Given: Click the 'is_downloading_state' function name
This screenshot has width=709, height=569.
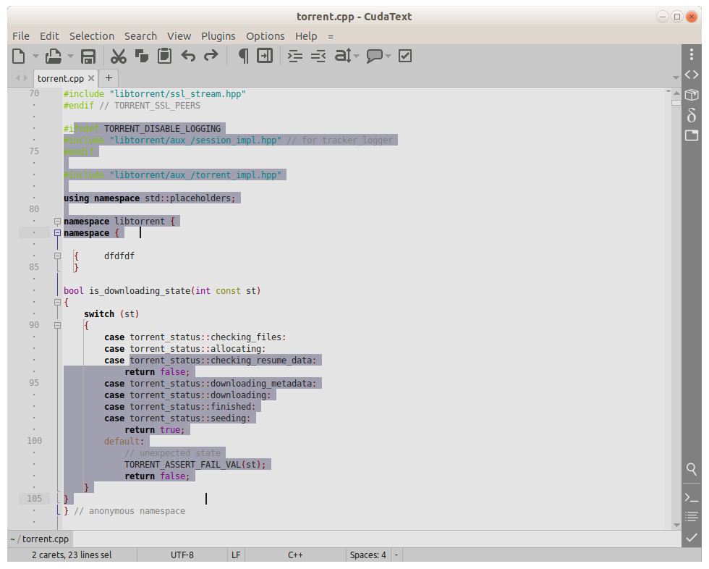Looking at the screenshot, I should tap(140, 291).
